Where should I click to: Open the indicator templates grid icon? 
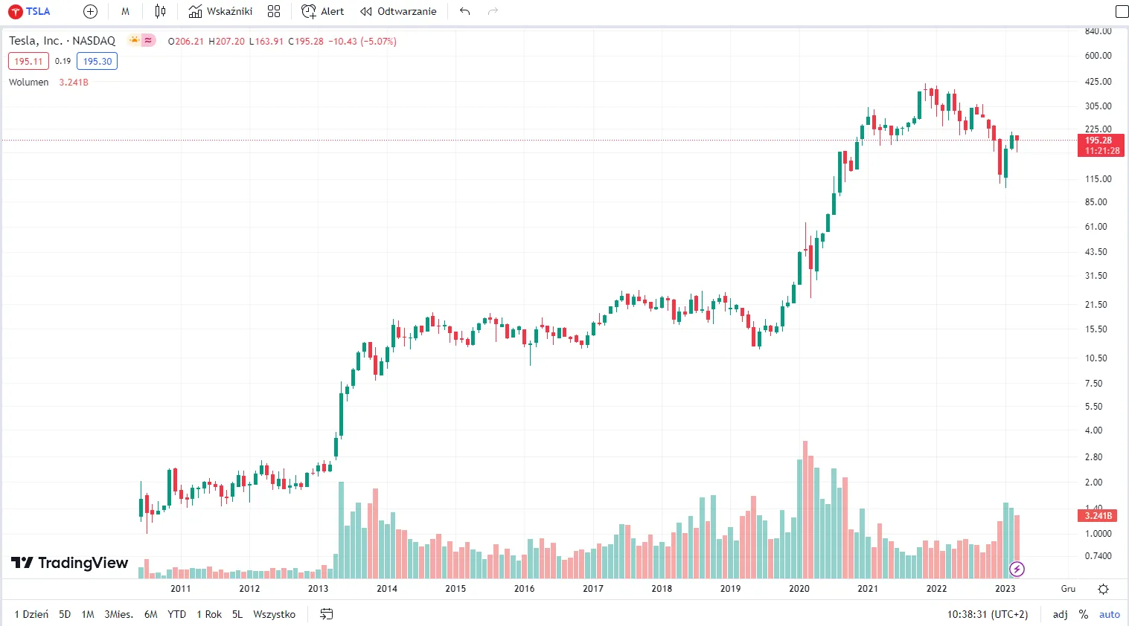[274, 11]
